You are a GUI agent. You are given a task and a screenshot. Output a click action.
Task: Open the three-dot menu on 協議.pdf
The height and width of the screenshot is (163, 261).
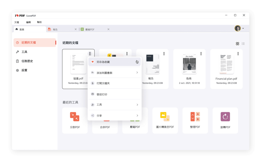90,54
